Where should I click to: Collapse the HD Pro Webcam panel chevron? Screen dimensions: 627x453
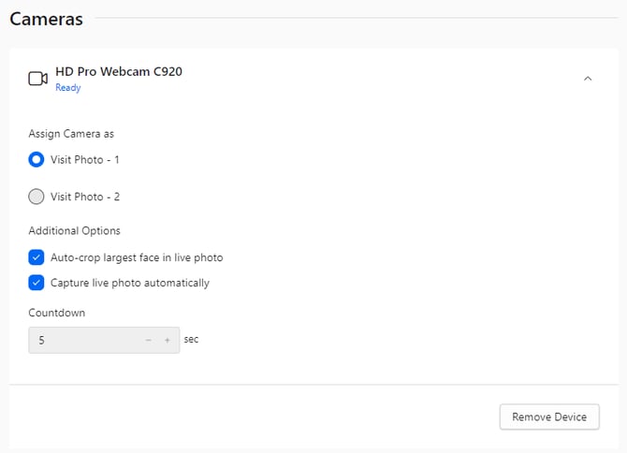(588, 79)
